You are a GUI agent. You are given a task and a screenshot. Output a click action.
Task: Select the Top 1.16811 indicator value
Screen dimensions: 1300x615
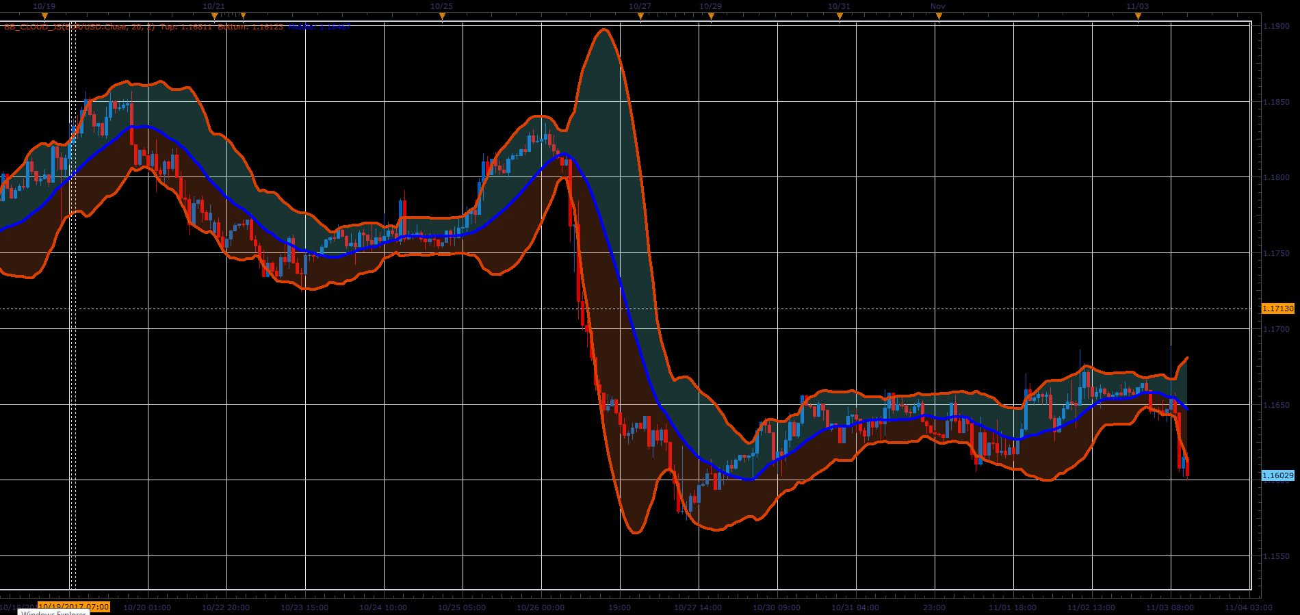point(186,27)
